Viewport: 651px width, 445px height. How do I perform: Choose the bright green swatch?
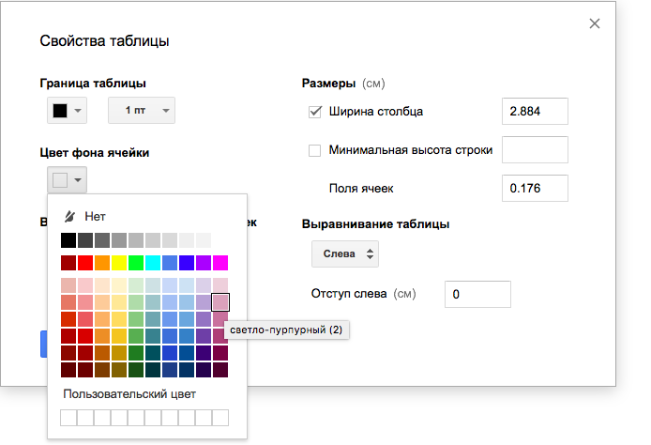(x=136, y=262)
